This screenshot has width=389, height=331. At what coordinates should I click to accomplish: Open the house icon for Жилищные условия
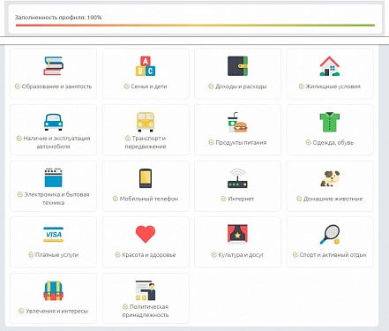pyautogui.click(x=330, y=66)
